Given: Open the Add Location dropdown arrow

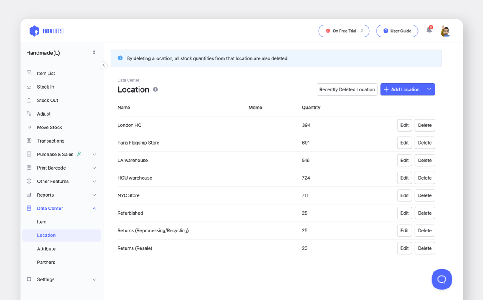Looking at the screenshot, I should tap(429, 89).
